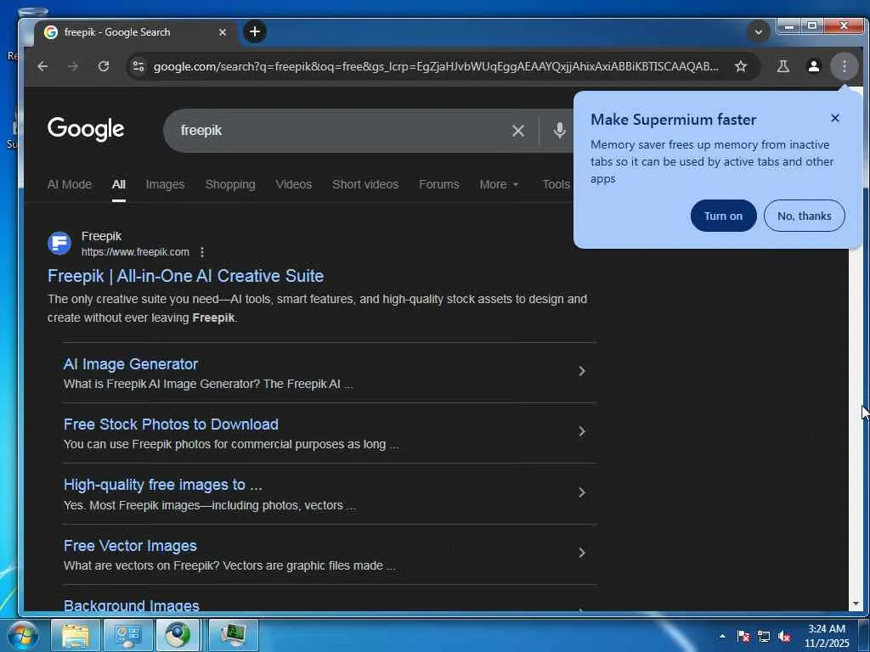Clear the search box with the X
The image size is (870, 652).
click(x=517, y=131)
